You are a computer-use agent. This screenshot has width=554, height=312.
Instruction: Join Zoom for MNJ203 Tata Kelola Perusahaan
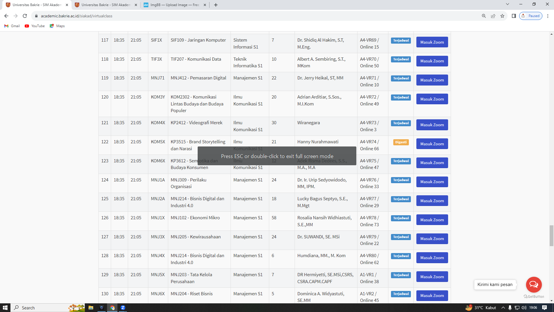[x=432, y=277]
